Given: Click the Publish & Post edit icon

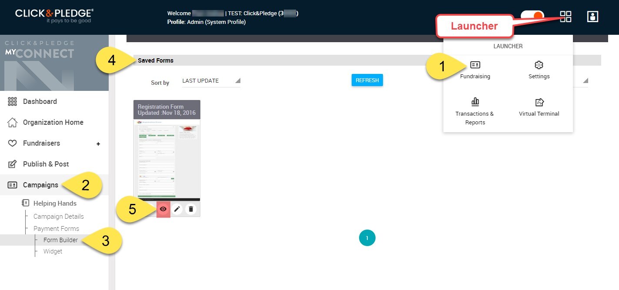Looking at the screenshot, I should [13, 164].
